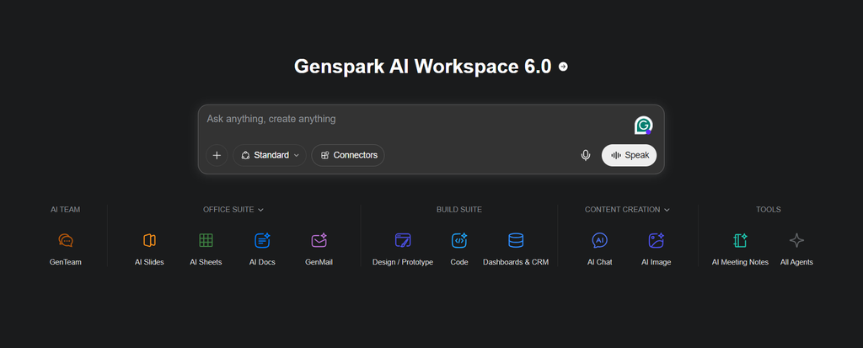Image resolution: width=863 pixels, height=348 pixels.
Task: Open the Dashboards & CRM database icon
Action: (x=516, y=241)
